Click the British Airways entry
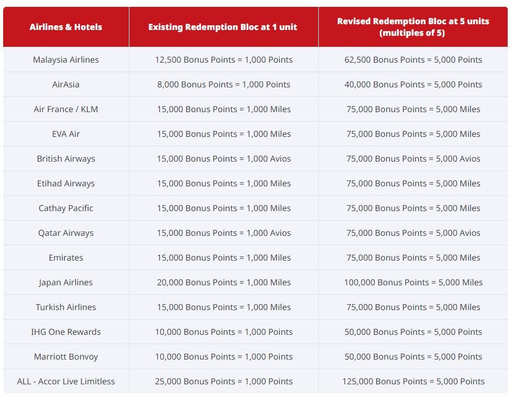This screenshot has height=398, width=514. tap(65, 158)
